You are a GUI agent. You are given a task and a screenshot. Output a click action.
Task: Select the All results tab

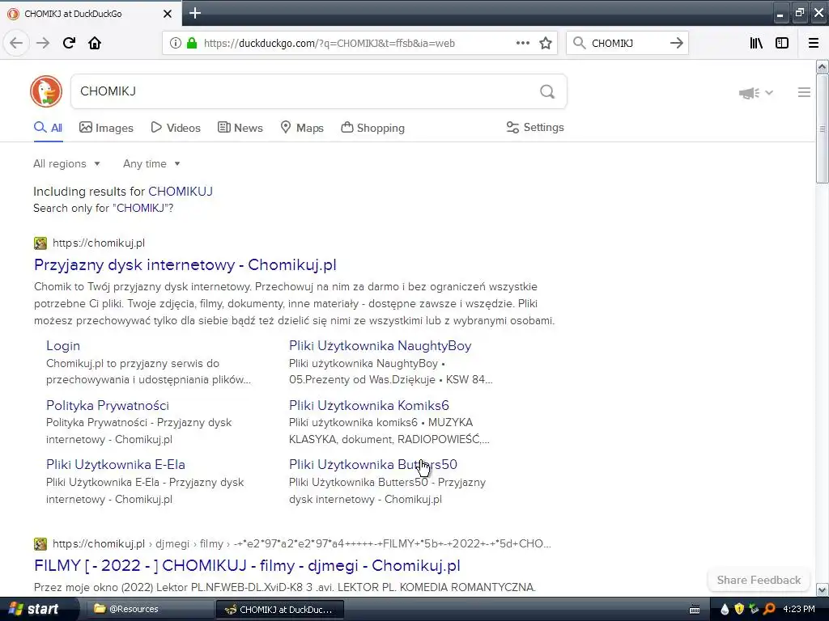tap(48, 128)
